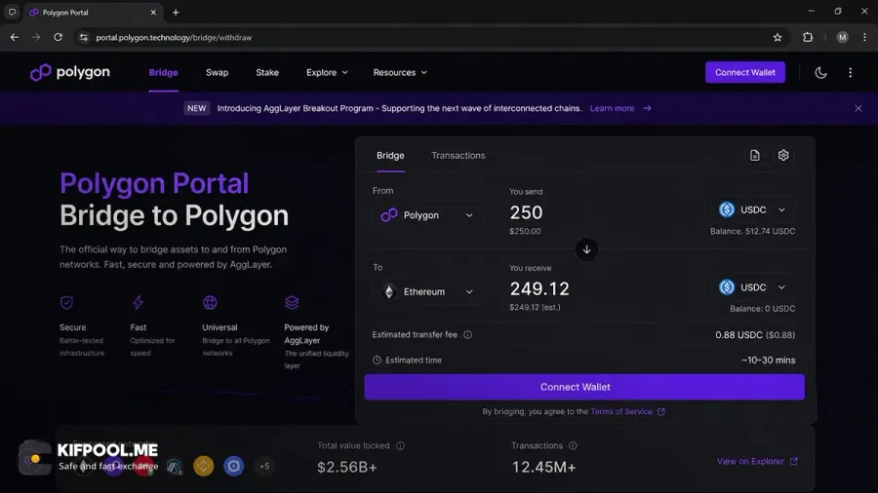This screenshot has width=878, height=493.
Task: Click the NEW badge in the banner
Action: (196, 108)
